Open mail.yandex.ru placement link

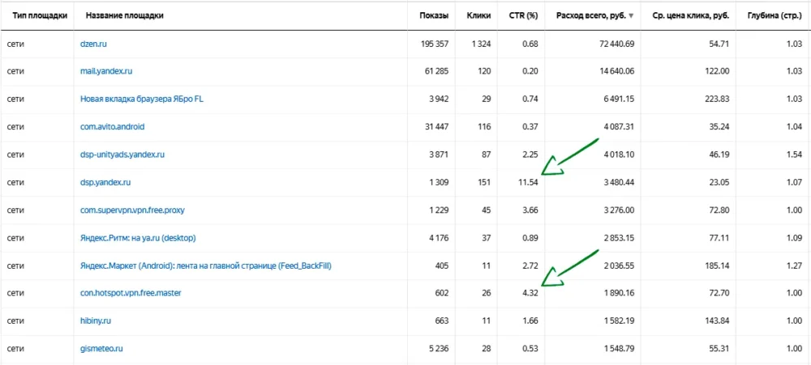[x=106, y=71]
